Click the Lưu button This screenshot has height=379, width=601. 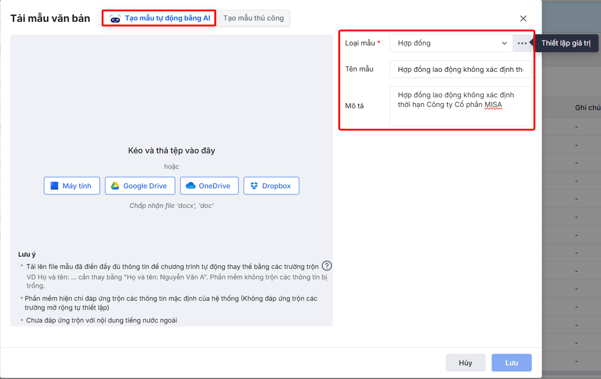512,363
